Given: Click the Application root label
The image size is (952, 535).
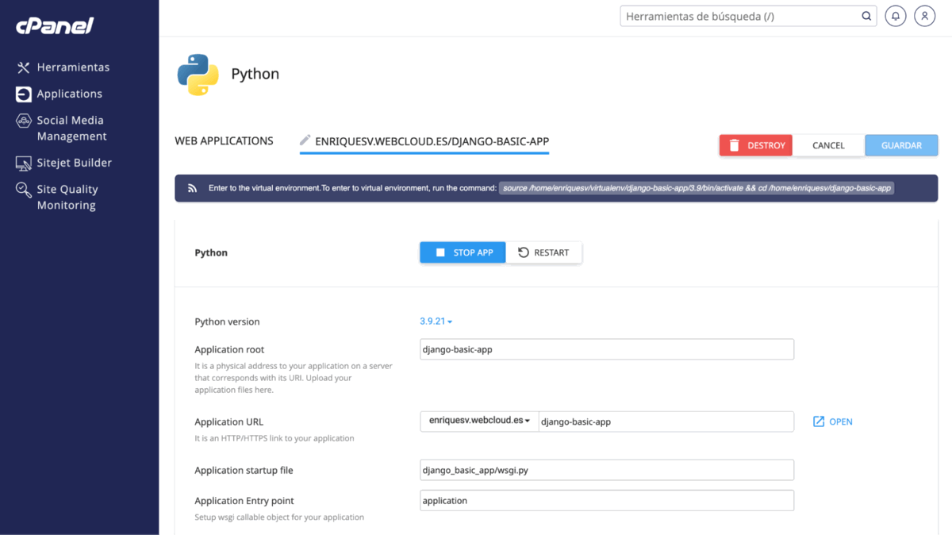Looking at the screenshot, I should pos(229,349).
